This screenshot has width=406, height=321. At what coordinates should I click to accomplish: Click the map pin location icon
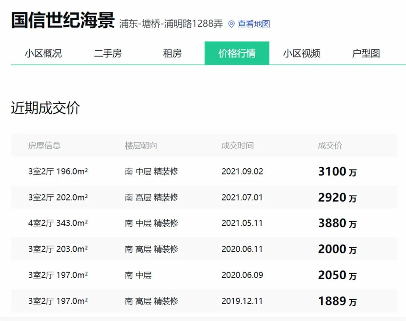[x=231, y=24]
